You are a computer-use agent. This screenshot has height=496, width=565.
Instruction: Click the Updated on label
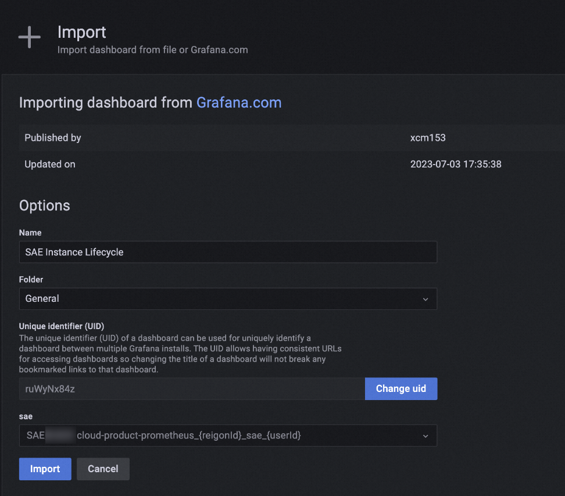click(50, 165)
